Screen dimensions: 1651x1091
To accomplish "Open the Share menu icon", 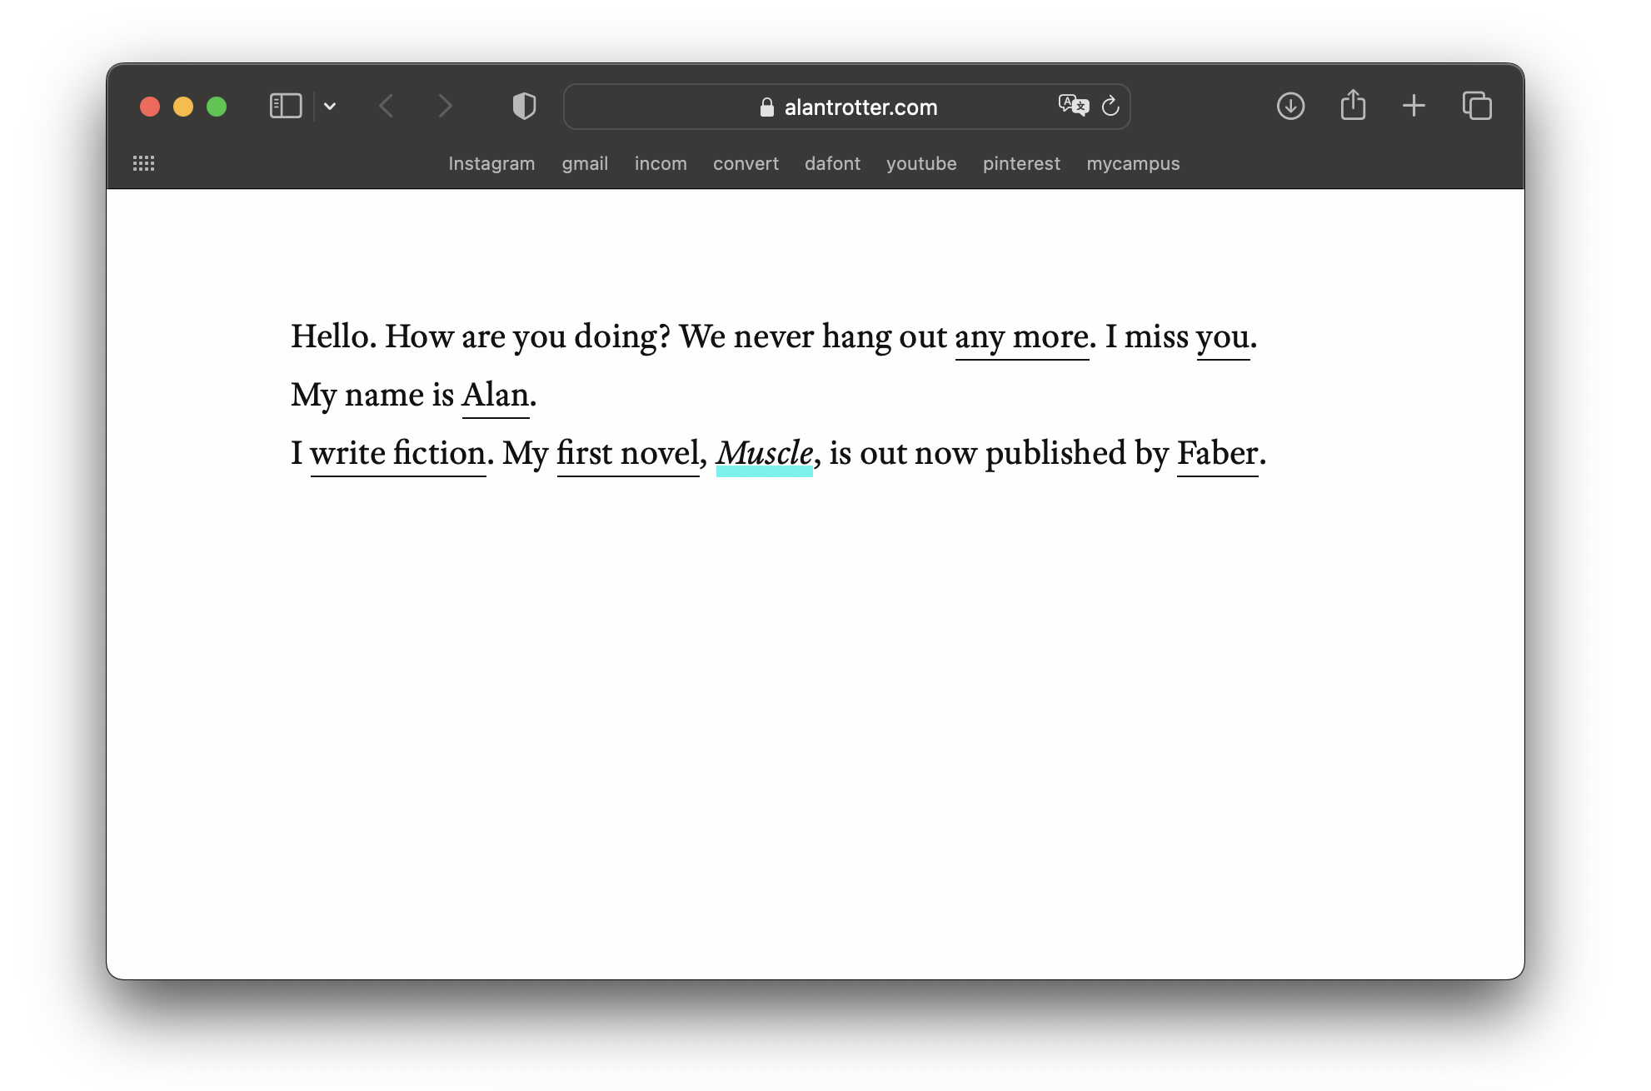I will [x=1353, y=106].
